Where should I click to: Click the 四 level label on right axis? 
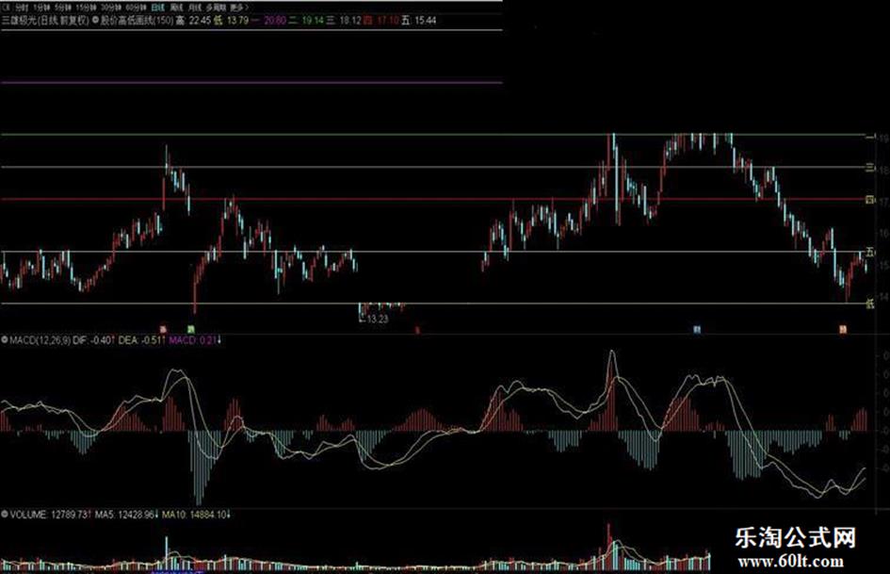click(869, 200)
